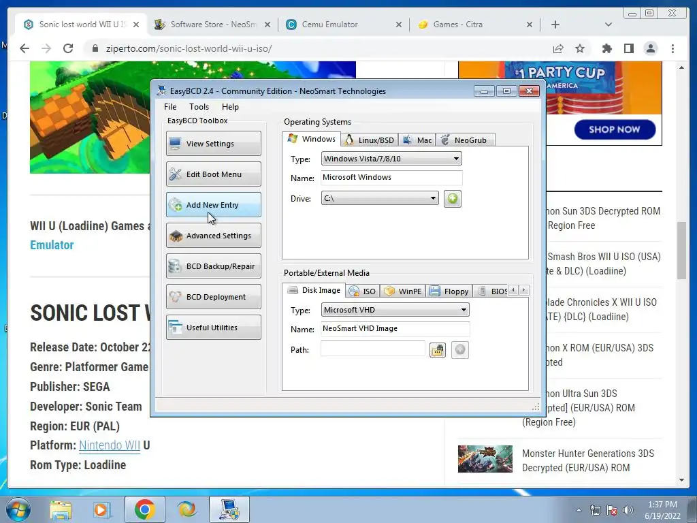Click clock showing 1:37 PM
The height and width of the screenshot is (523, 697).
[662, 505]
